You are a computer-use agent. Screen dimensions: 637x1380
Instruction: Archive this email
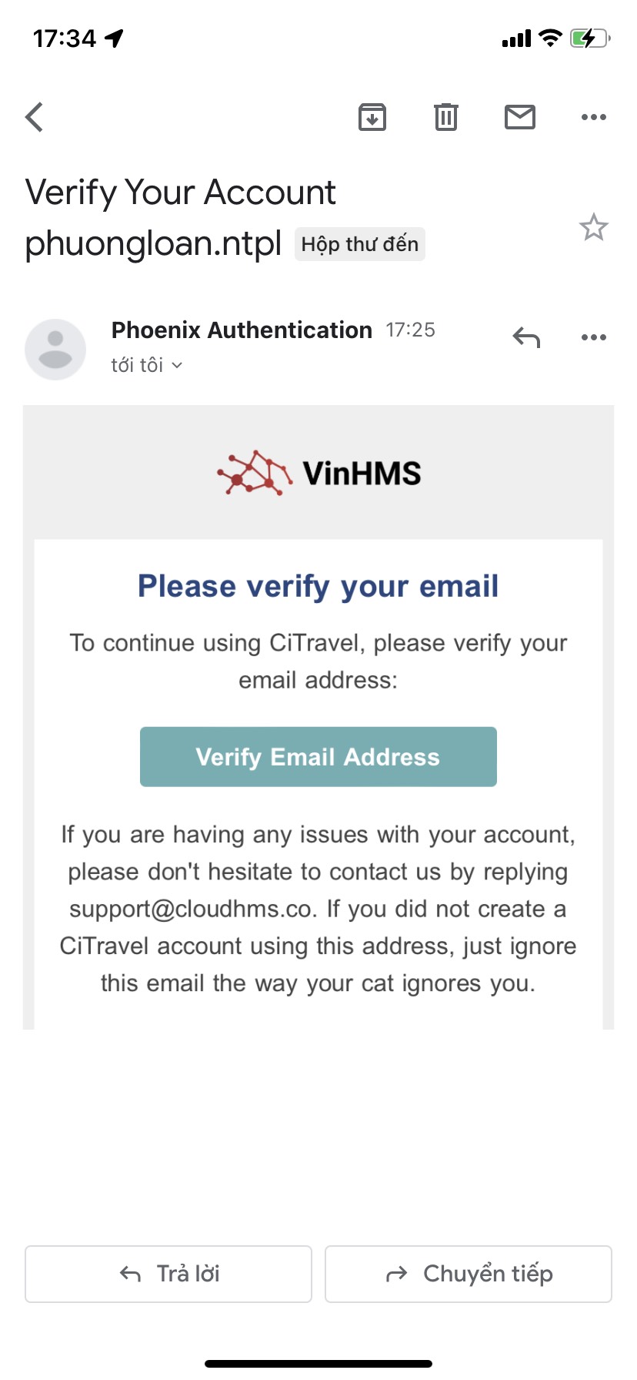pyautogui.click(x=372, y=117)
